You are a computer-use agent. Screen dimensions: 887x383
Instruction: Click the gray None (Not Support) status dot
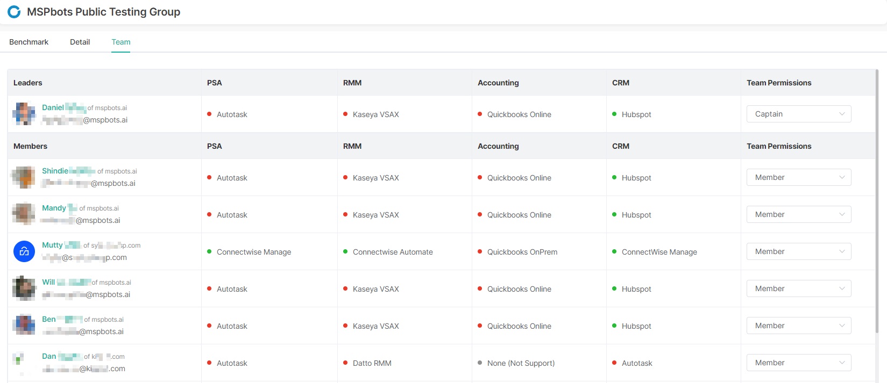(480, 363)
